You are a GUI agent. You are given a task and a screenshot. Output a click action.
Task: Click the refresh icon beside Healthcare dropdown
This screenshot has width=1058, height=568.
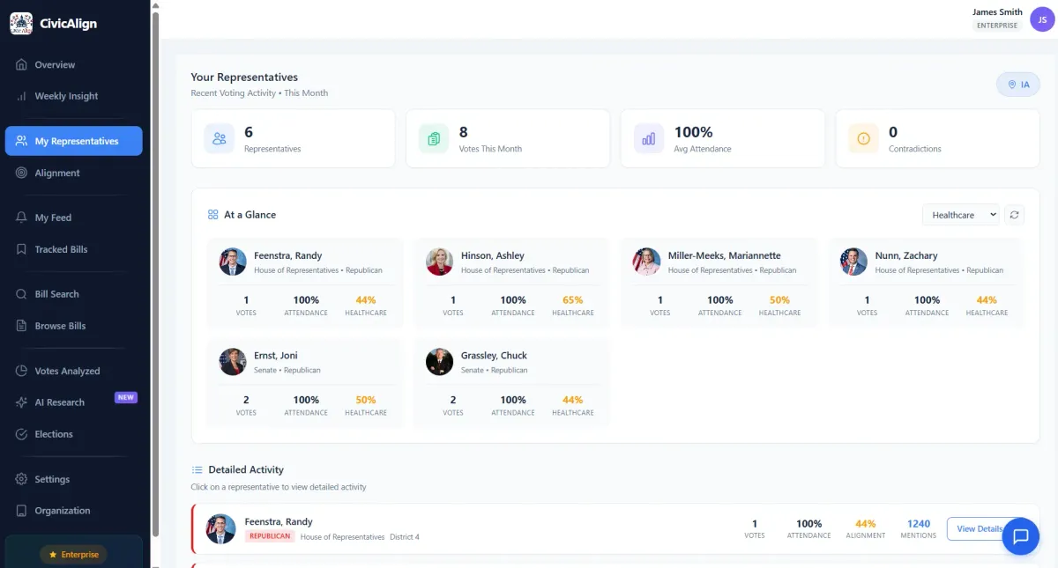1015,215
